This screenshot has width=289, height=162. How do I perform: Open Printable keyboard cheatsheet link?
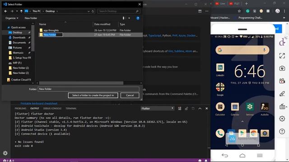click(x=39, y=103)
